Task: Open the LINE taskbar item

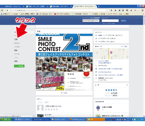Action: tap(96, 120)
